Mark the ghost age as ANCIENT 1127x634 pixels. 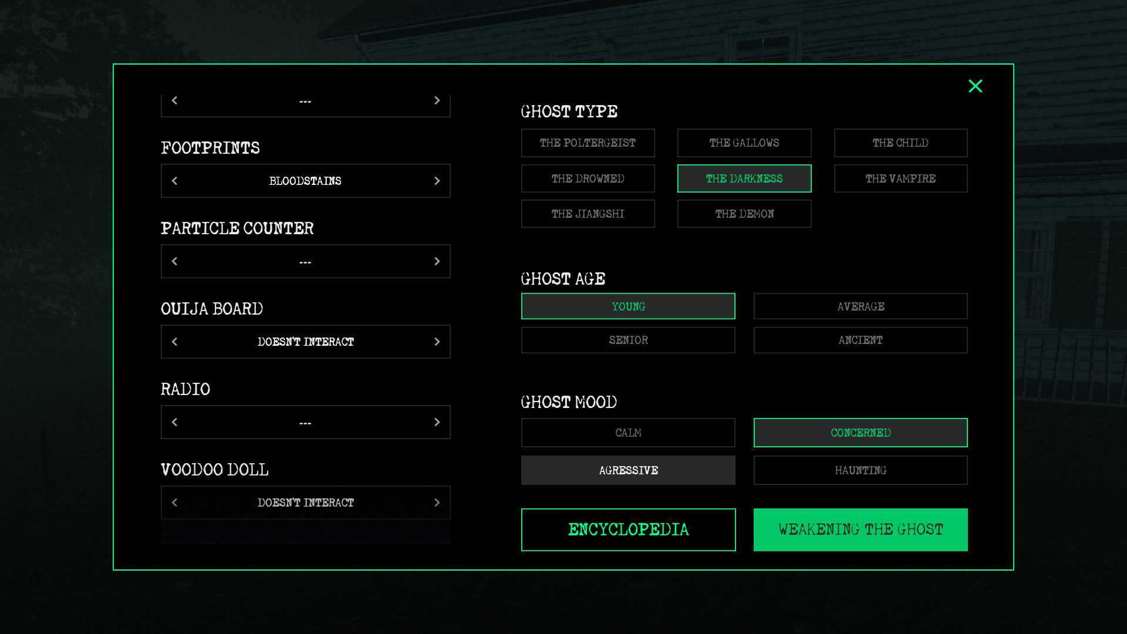860,340
